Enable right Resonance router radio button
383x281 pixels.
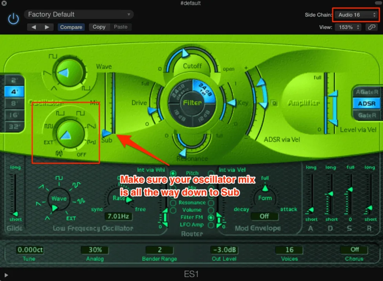[x=211, y=203]
